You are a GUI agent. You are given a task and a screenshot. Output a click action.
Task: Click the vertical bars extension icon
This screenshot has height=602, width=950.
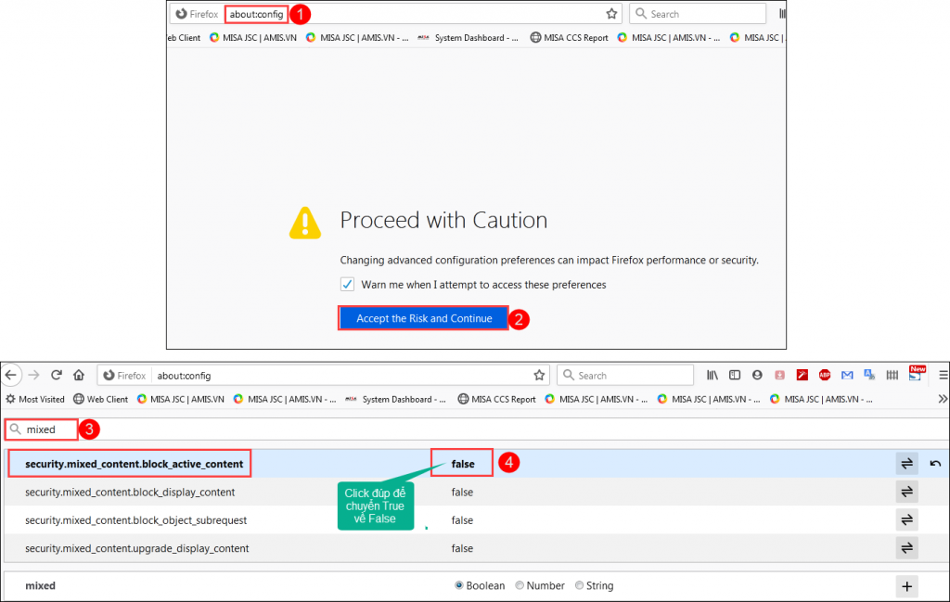coord(892,376)
